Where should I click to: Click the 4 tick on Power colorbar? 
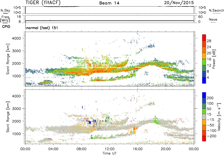click(208, 77)
